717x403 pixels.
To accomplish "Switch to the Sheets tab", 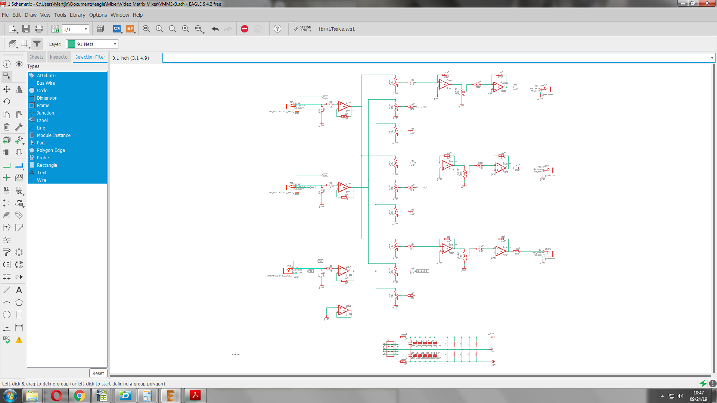I will [36, 57].
